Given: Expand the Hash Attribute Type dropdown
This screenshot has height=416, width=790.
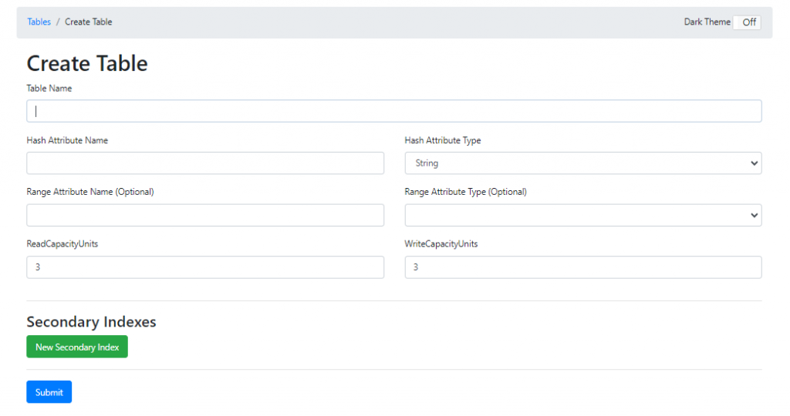Looking at the screenshot, I should click(583, 163).
